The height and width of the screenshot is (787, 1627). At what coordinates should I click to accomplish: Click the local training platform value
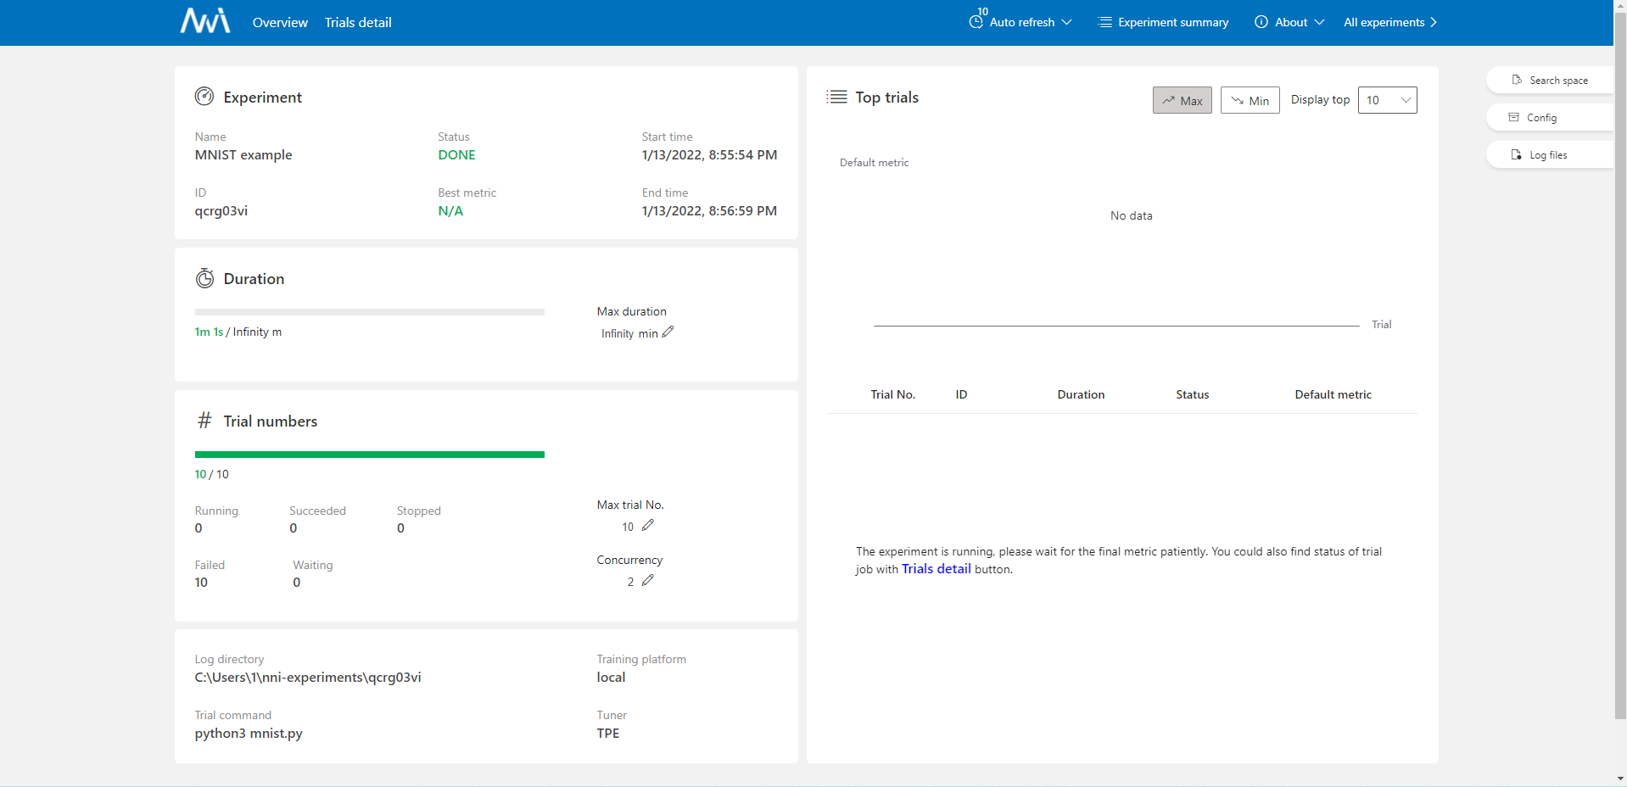point(611,678)
